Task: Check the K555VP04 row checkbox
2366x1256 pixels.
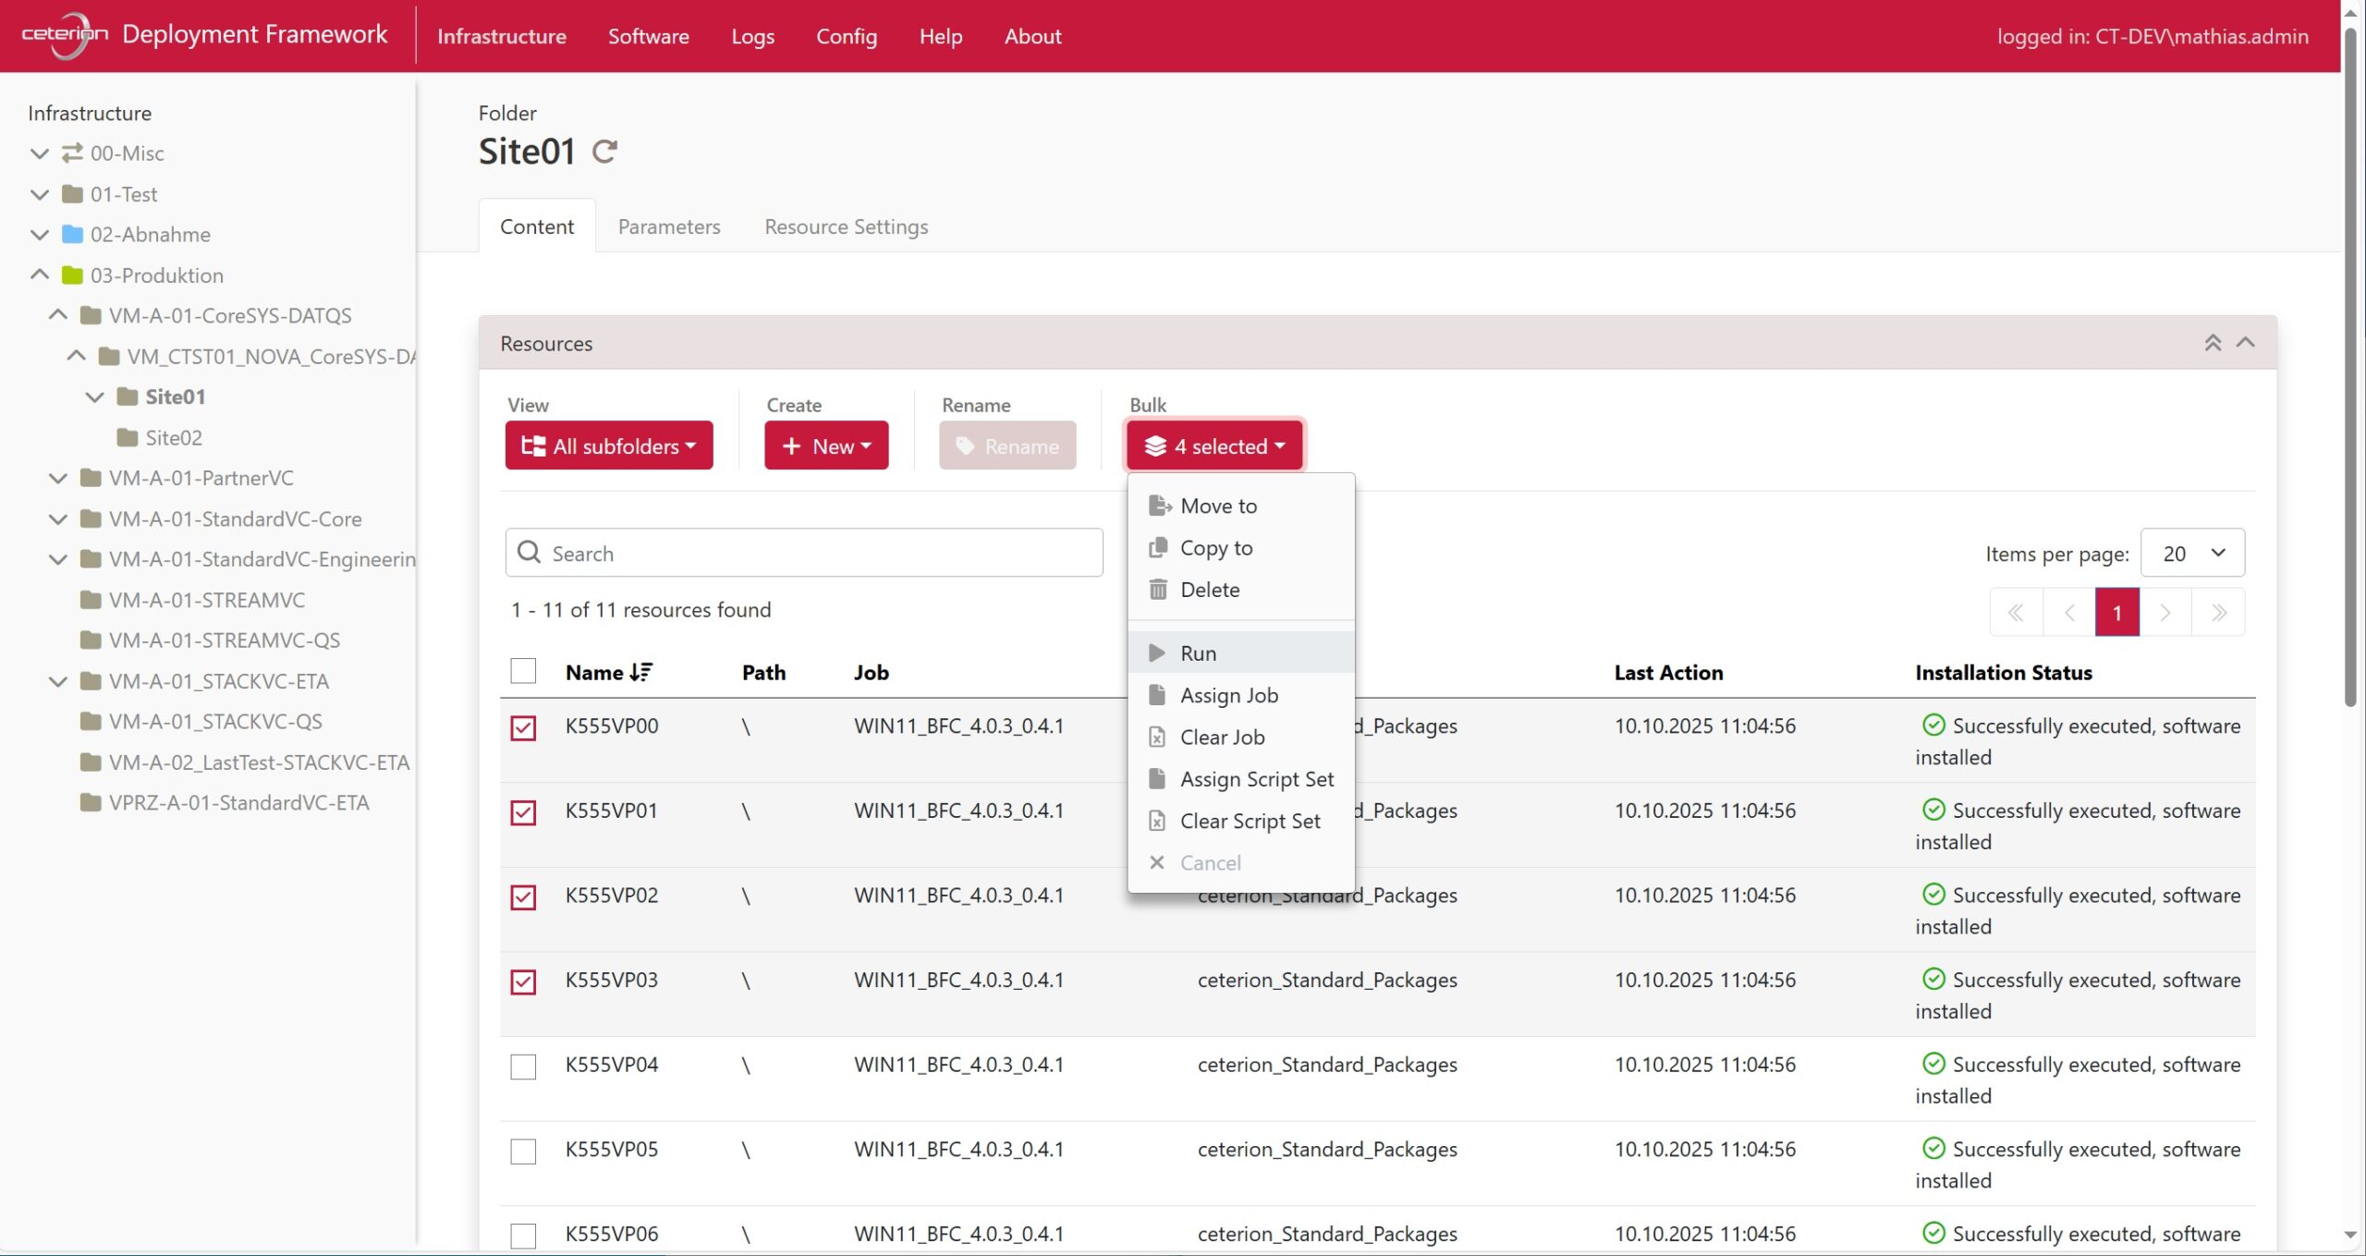Action: [523, 1066]
